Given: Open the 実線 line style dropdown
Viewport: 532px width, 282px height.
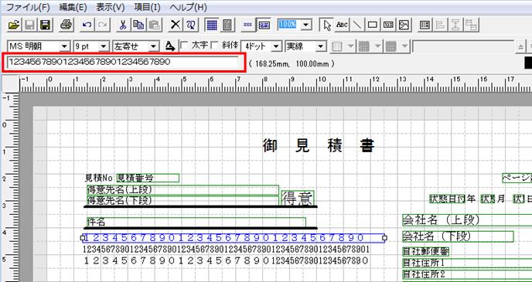Looking at the screenshot, I should 322,46.
